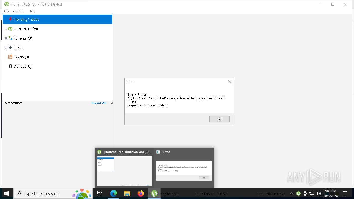The height and width of the screenshot is (199, 354).
Task: Open the notification center icon
Action: tap(345, 193)
